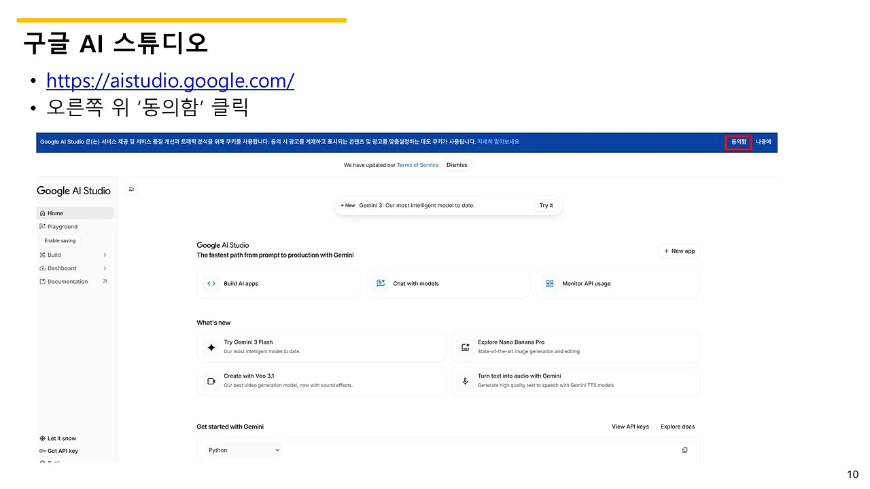This screenshot has height=489, width=870.
Task: Click the grid icon on Monitor API usage
Action: (x=550, y=284)
